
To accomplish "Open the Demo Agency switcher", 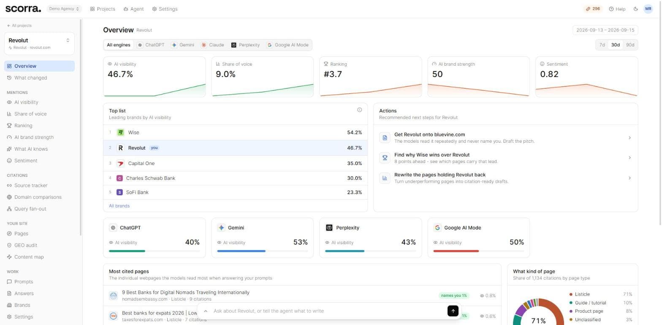I will coord(64,9).
